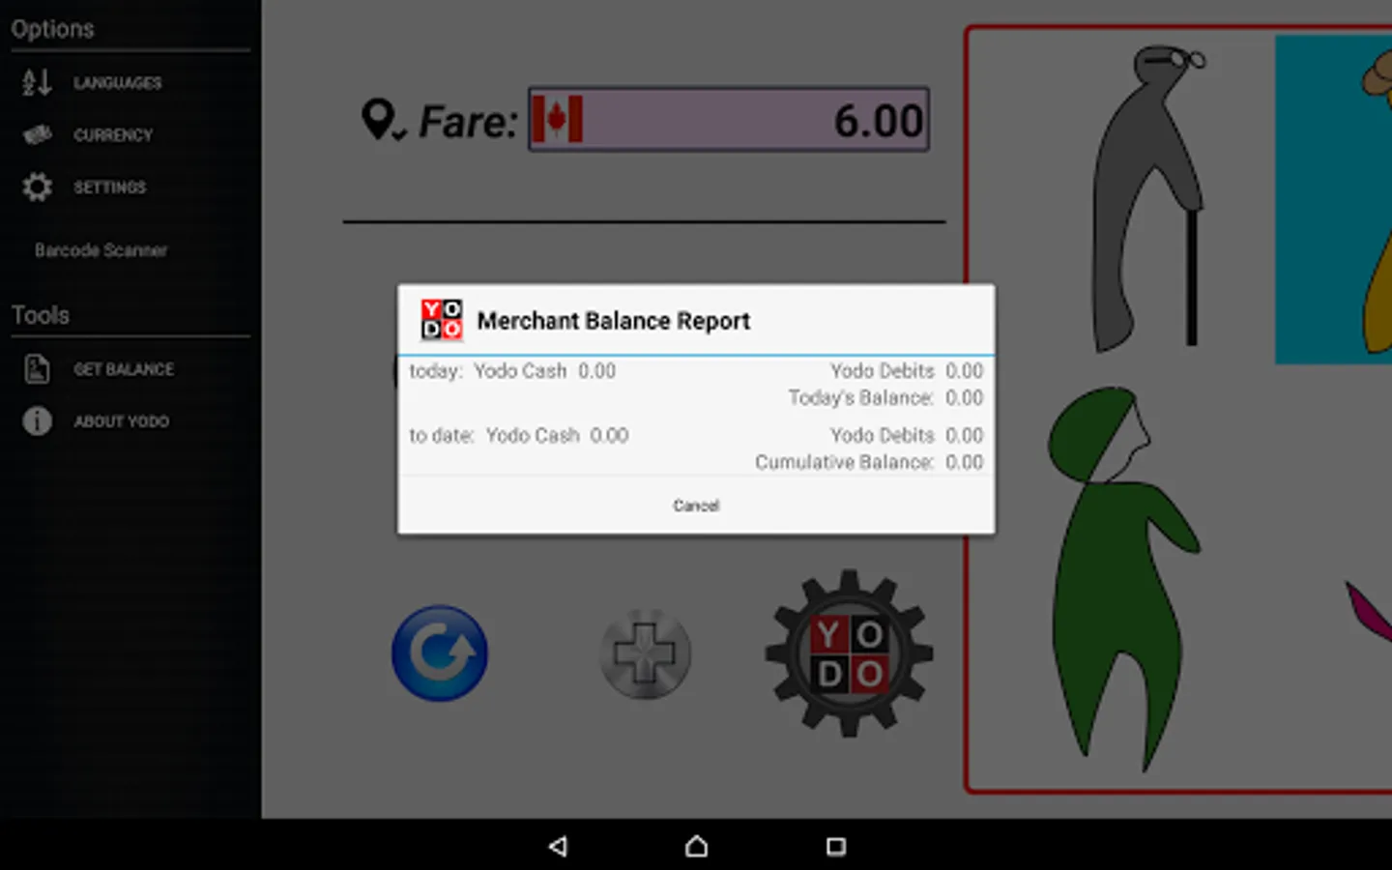Click the Currency cash icon

[37, 135]
